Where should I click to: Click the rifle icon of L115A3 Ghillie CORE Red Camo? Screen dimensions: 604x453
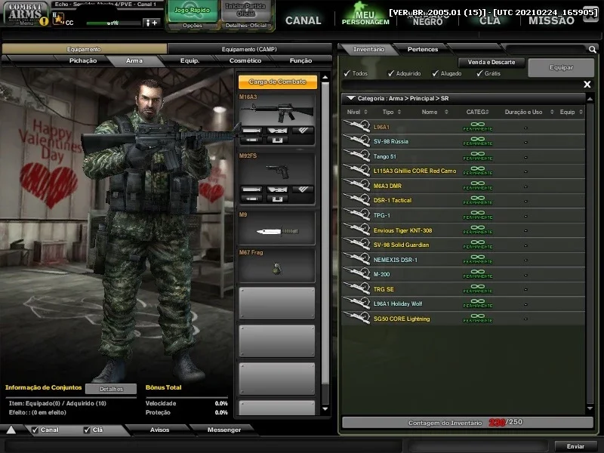356,171
